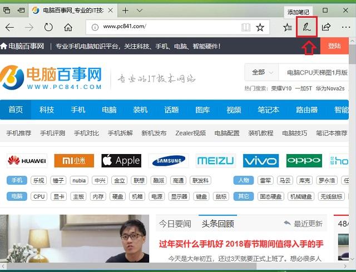Open the Favorites hub icon

288,27
